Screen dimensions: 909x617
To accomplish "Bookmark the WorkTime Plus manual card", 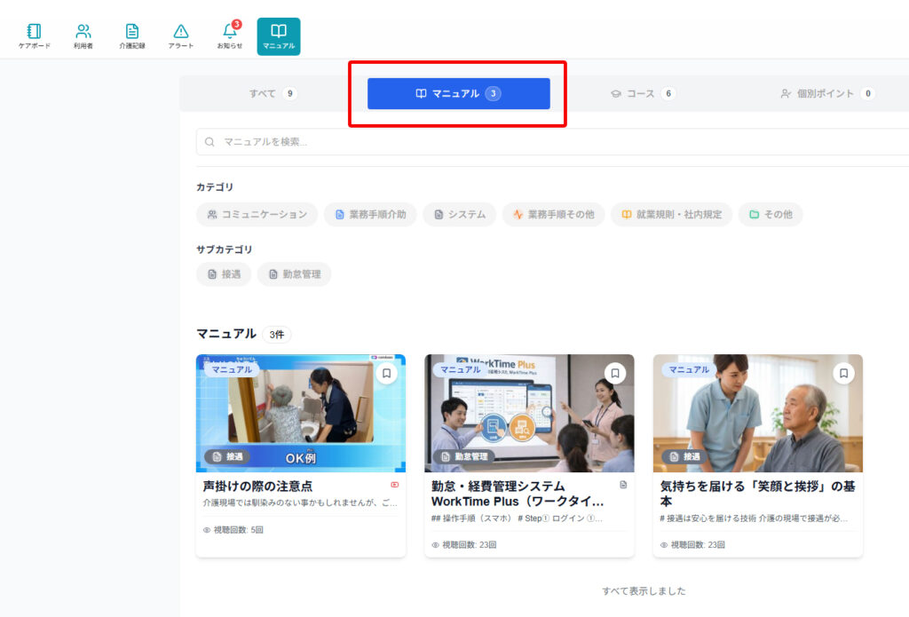I will pos(614,374).
